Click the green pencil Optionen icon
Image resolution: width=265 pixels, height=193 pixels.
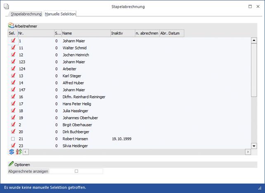click(x=11, y=164)
